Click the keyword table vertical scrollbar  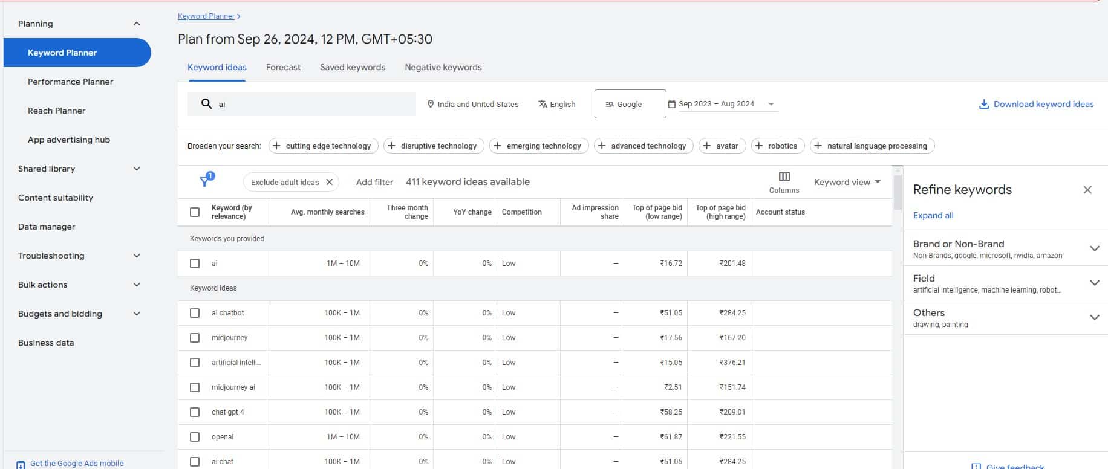tap(898, 193)
